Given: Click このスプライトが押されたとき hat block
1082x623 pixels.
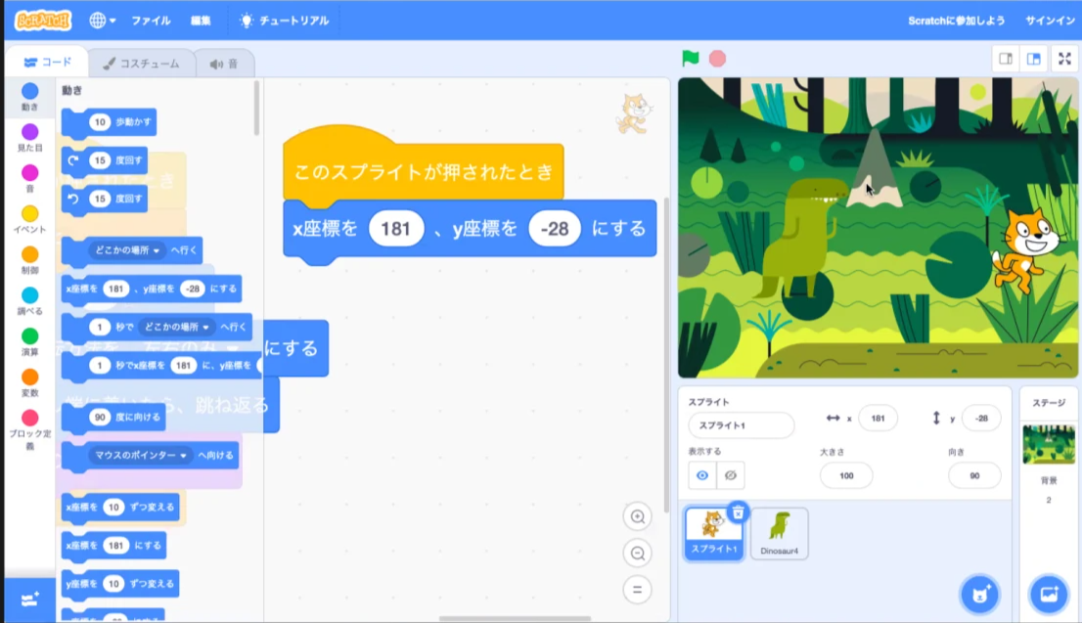Looking at the screenshot, I should (423, 170).
